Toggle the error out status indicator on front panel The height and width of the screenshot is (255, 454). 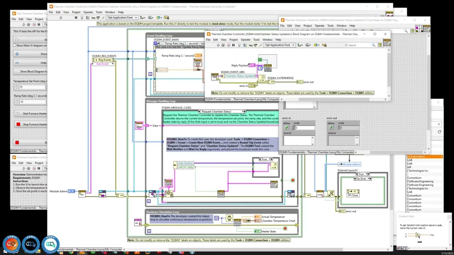[331, 127]
